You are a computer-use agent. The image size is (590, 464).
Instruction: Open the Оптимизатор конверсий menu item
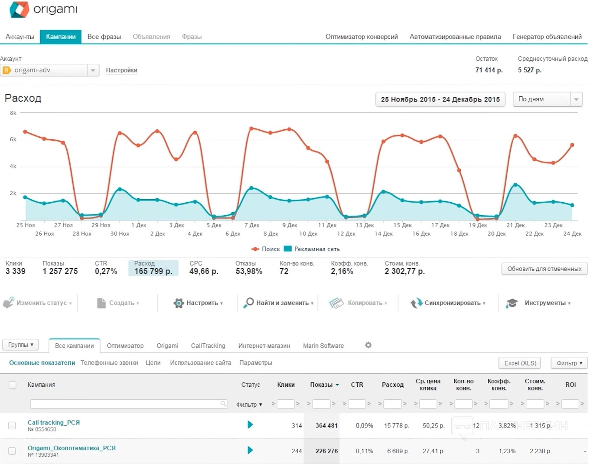coord(362,37)
